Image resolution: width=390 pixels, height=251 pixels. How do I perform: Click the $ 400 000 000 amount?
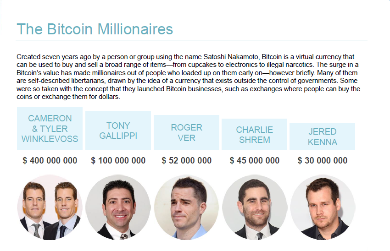[50, 160]
